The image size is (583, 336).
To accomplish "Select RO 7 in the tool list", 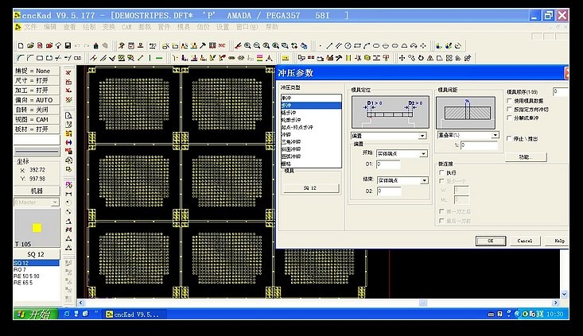I will pyautogui.click(x=36, y=269).
